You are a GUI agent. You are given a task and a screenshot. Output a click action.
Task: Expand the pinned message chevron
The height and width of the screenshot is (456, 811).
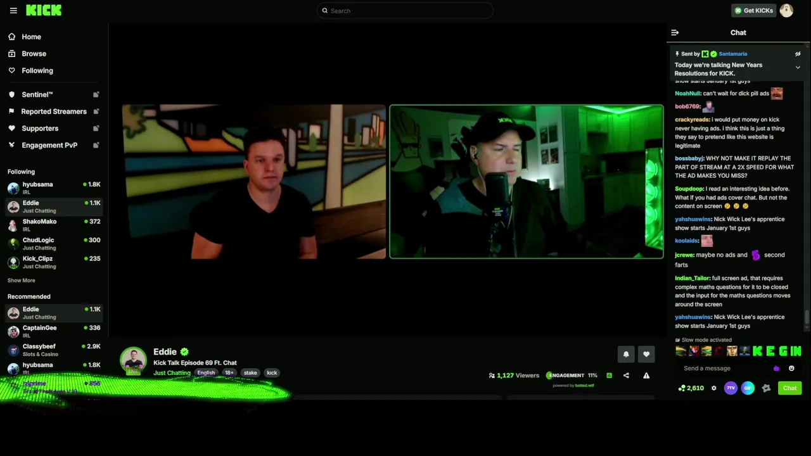(798, 67)
